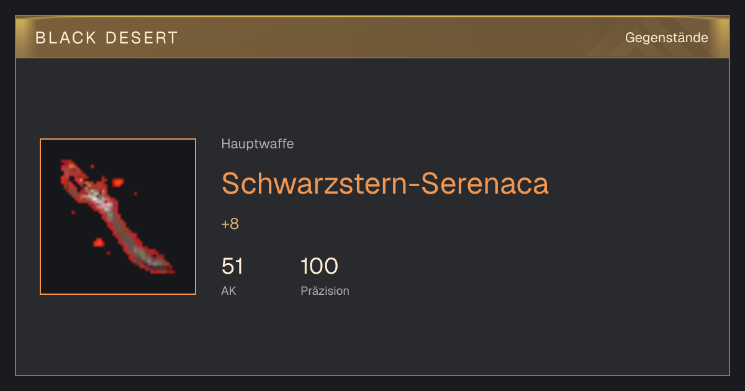Go to the Gegenstände category
The height and width of the screenshot is (391, 745).
tap(666, 38)
